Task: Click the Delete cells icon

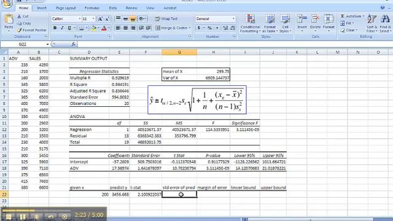Action: tap(315, 20)
